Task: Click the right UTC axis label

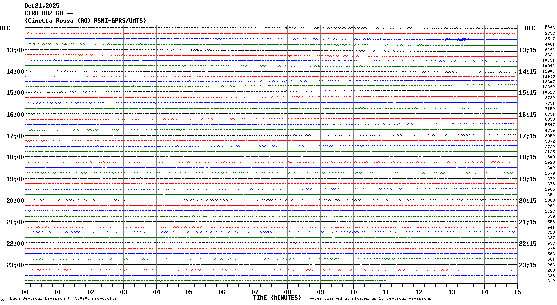Action: click(x=529, y=28)
